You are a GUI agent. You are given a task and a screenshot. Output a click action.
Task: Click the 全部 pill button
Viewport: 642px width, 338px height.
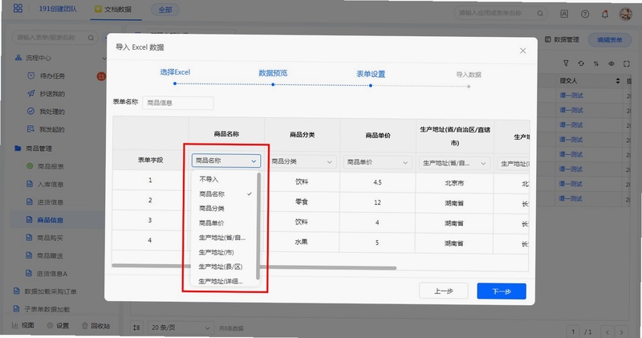tap(165, 10)
